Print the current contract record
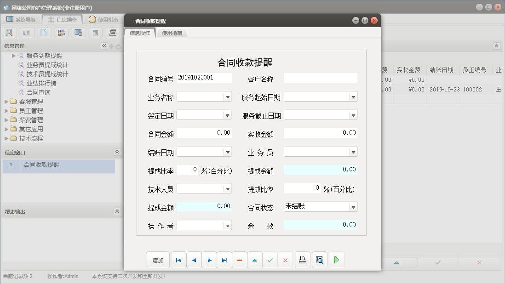The image size is (505, 284). point(302,260)
